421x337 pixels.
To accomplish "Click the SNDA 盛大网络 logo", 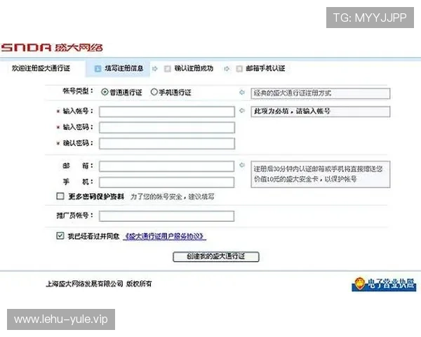I will click(52, 47).
